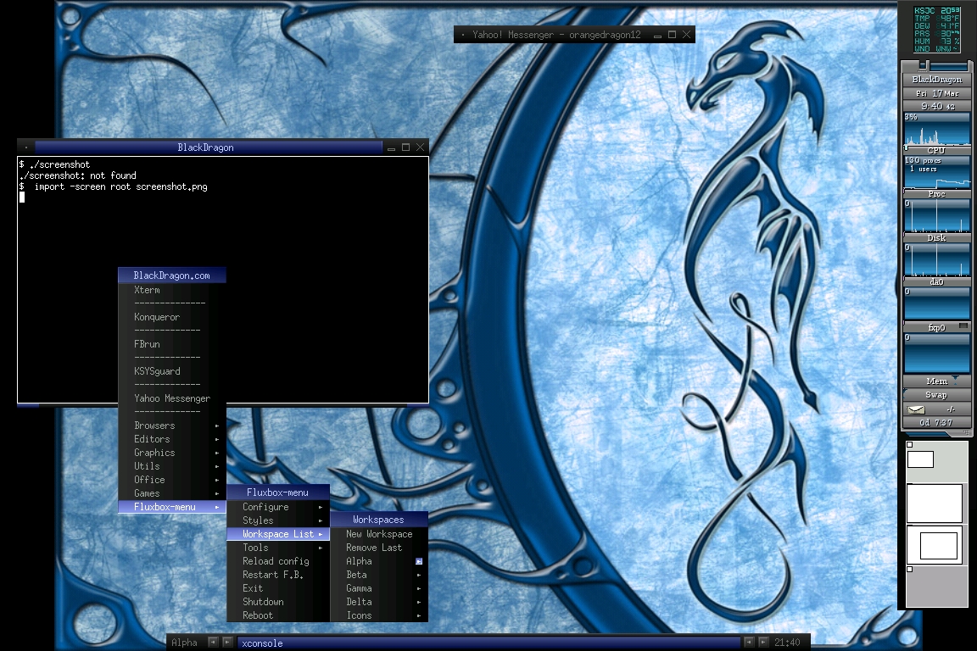Select the highlighted Fluxbox-menu entry

coord(172,507)
